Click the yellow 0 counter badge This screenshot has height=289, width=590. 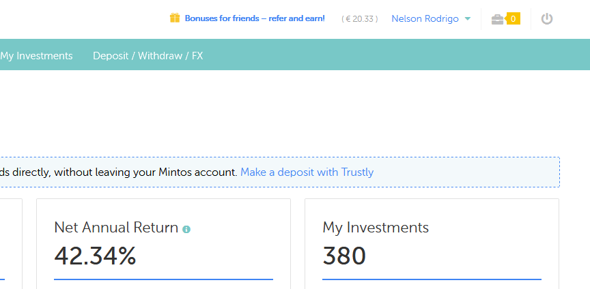click(513, 18)
